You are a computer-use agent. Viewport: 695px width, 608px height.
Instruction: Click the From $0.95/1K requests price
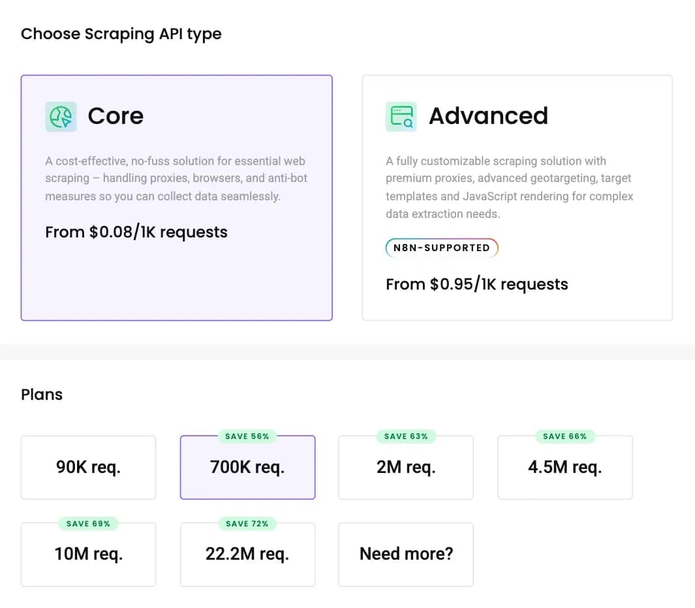coord(477,284)
